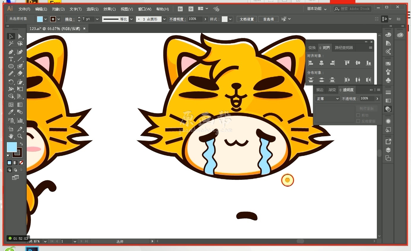Select the Selection tool arrow

11,36
